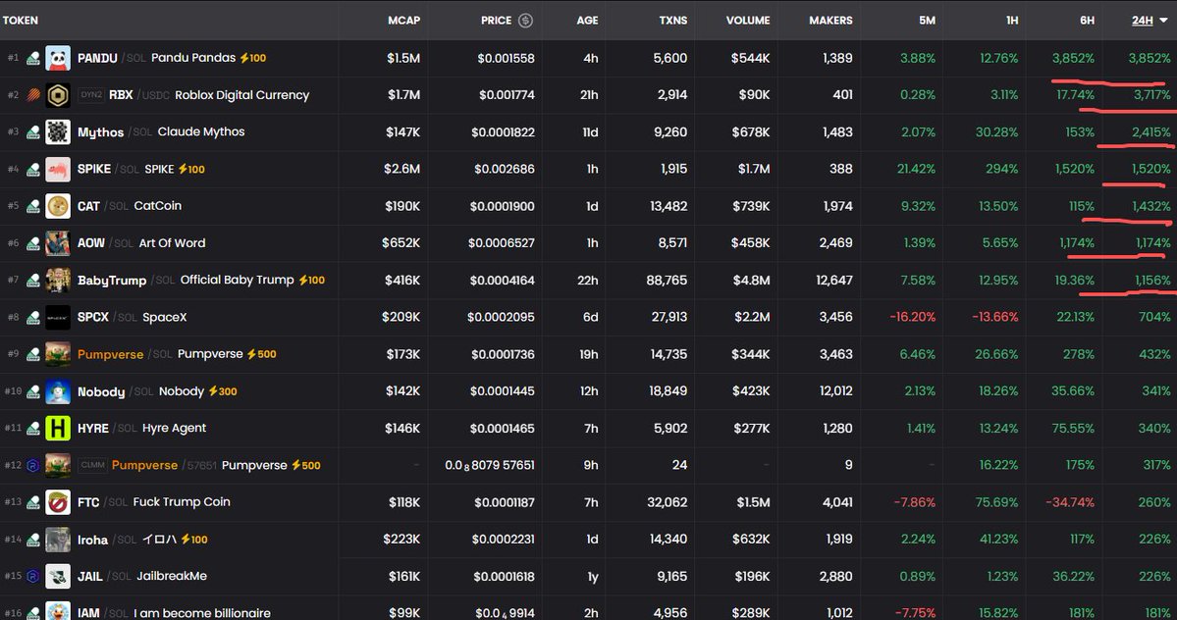Click the CLMM tag on Pumpverse row

point(92,466)
